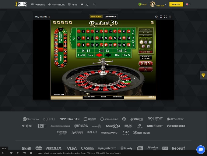Open the home icon in bottom bar
Viewport: 207px width, 156px height.
(3, 153)
